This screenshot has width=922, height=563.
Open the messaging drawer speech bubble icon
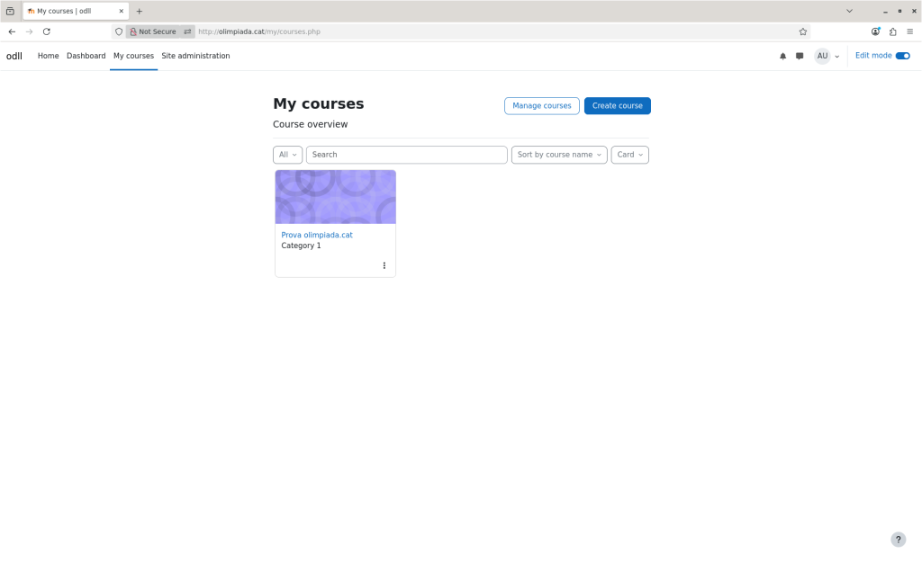point(800,56)
